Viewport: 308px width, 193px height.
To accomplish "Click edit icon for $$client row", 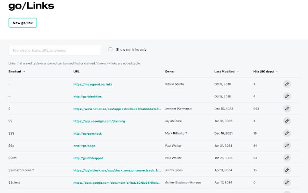I will [x=287, y=182].
